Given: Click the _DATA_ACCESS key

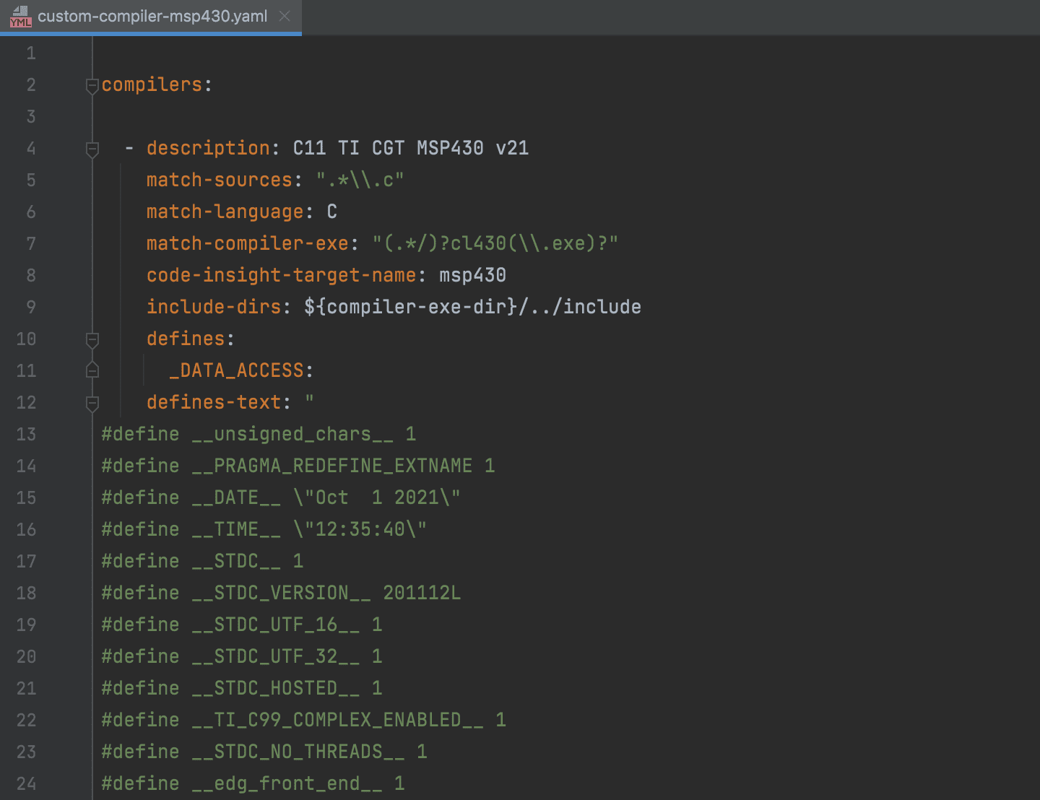Looking at the screenshot, I should click(236, 370).
